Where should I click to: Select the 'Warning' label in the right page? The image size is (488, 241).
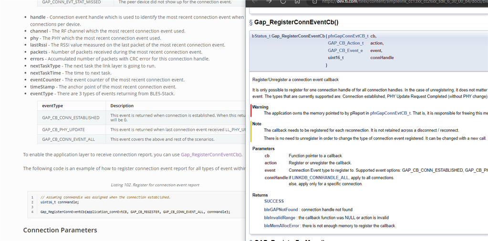260,107
